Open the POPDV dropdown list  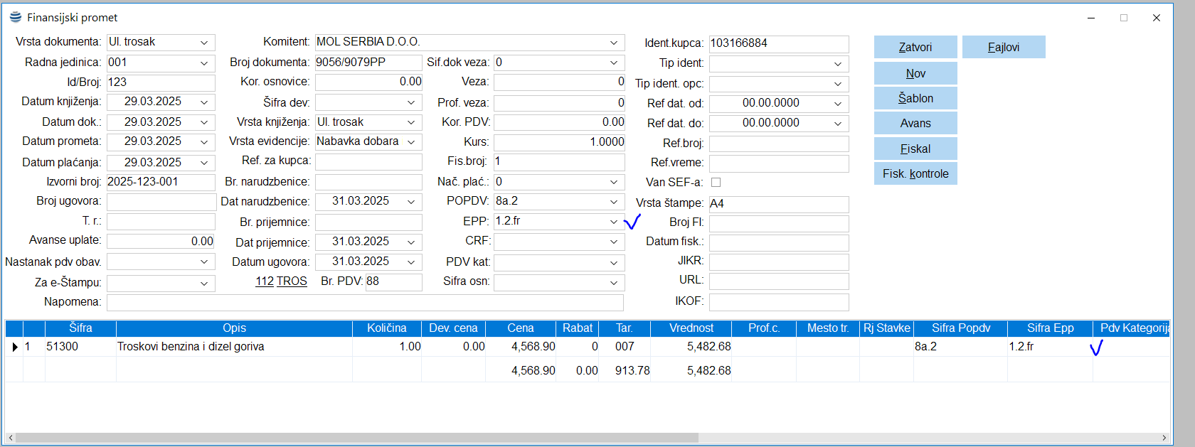click(x=614, y=202)
